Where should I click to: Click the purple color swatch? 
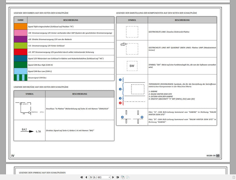[x=20, y=39]
